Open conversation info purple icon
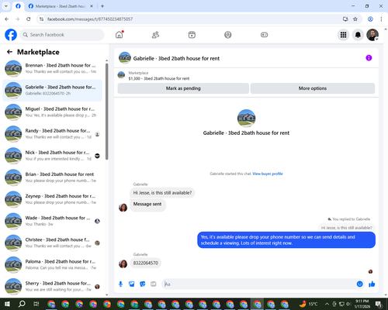 pyautogui.click(x=369, y=58)
